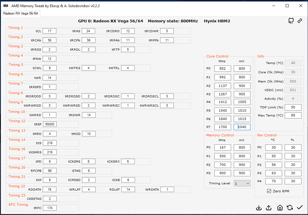
Task: Click the RDDATA input field
Action: pos(49,189)
